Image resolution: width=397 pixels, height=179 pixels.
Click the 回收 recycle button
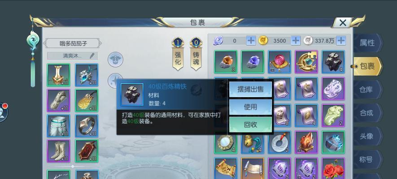pyautogui.click(x=250, y=124)
